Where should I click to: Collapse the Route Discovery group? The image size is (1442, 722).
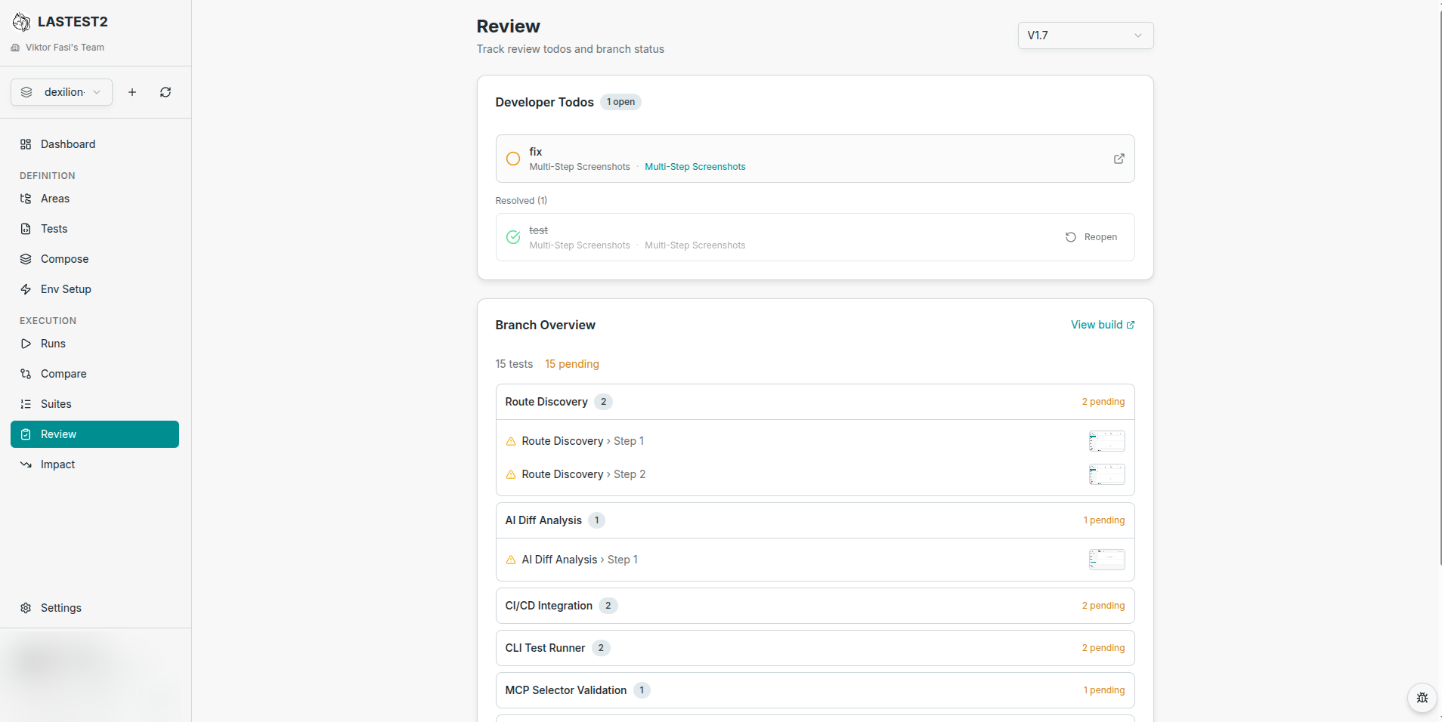[815, 402]
